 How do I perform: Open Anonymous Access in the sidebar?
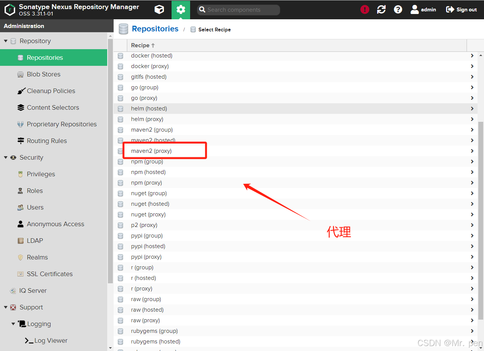(54, 224)
